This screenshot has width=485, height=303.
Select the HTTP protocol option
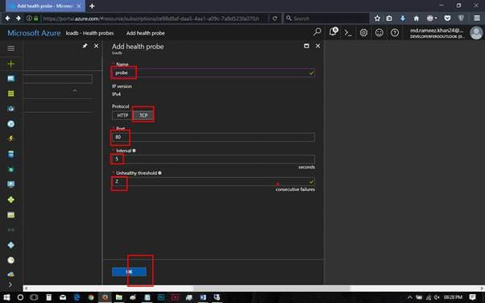[122, 115]
